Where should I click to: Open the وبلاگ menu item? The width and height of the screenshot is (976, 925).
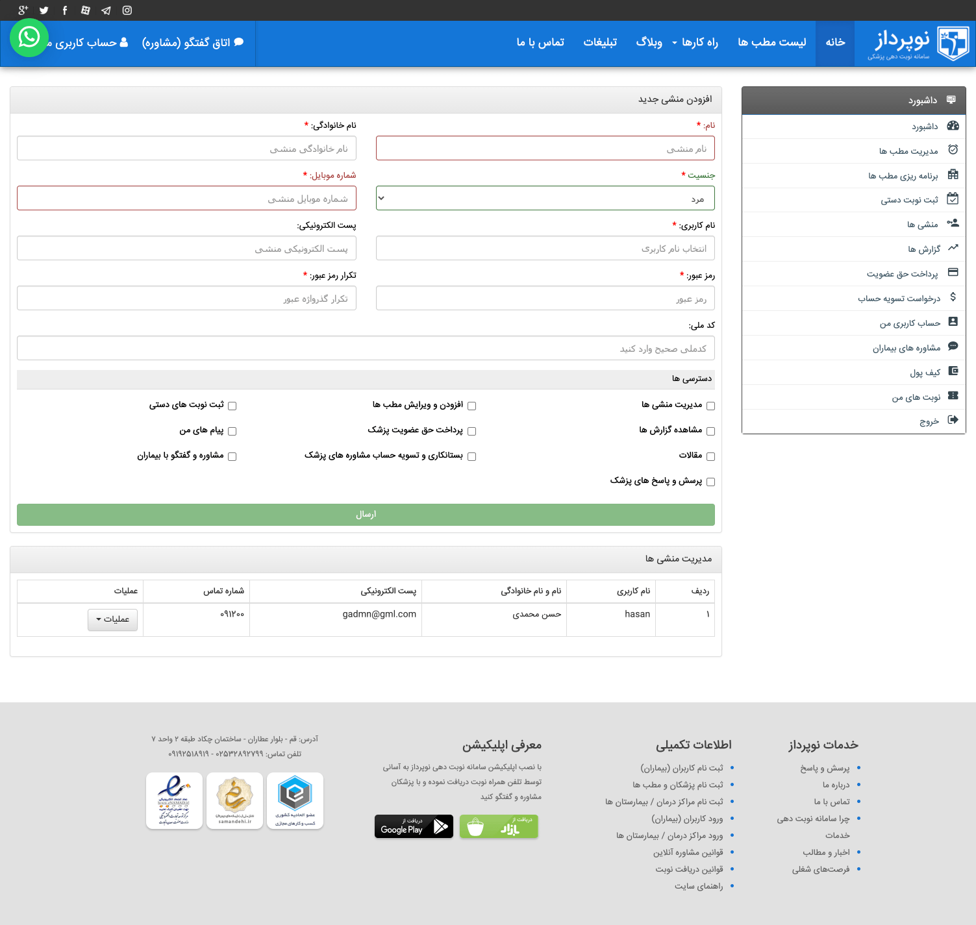649,43
